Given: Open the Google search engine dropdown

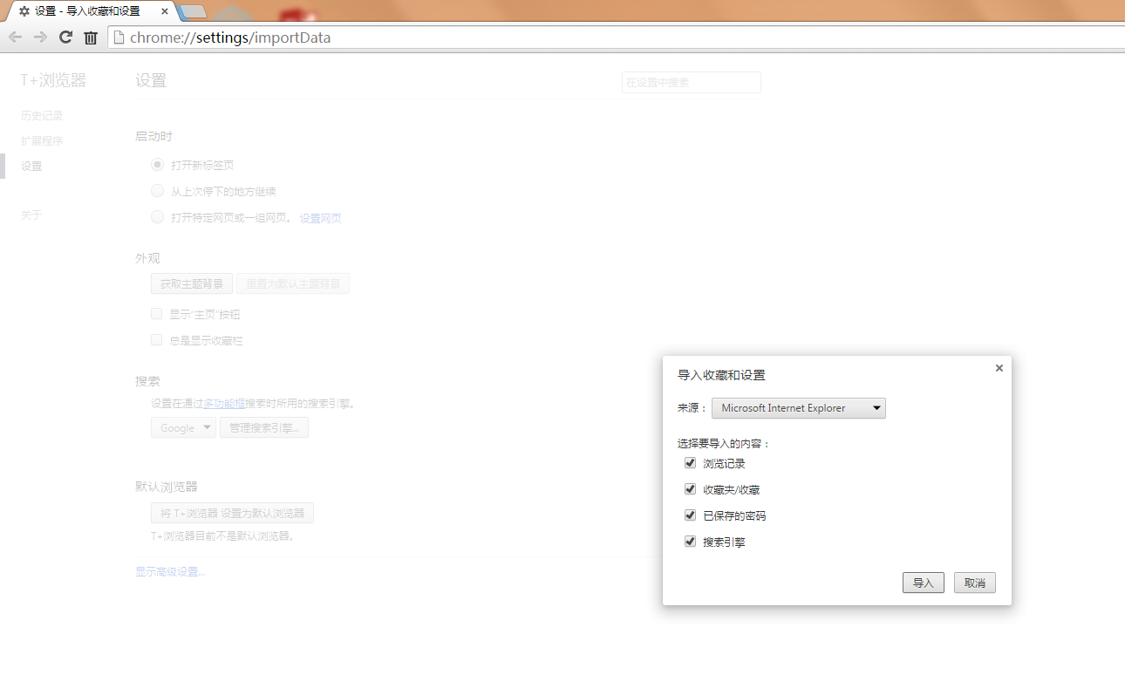Looking at the screenshot, I should (183, 427).
